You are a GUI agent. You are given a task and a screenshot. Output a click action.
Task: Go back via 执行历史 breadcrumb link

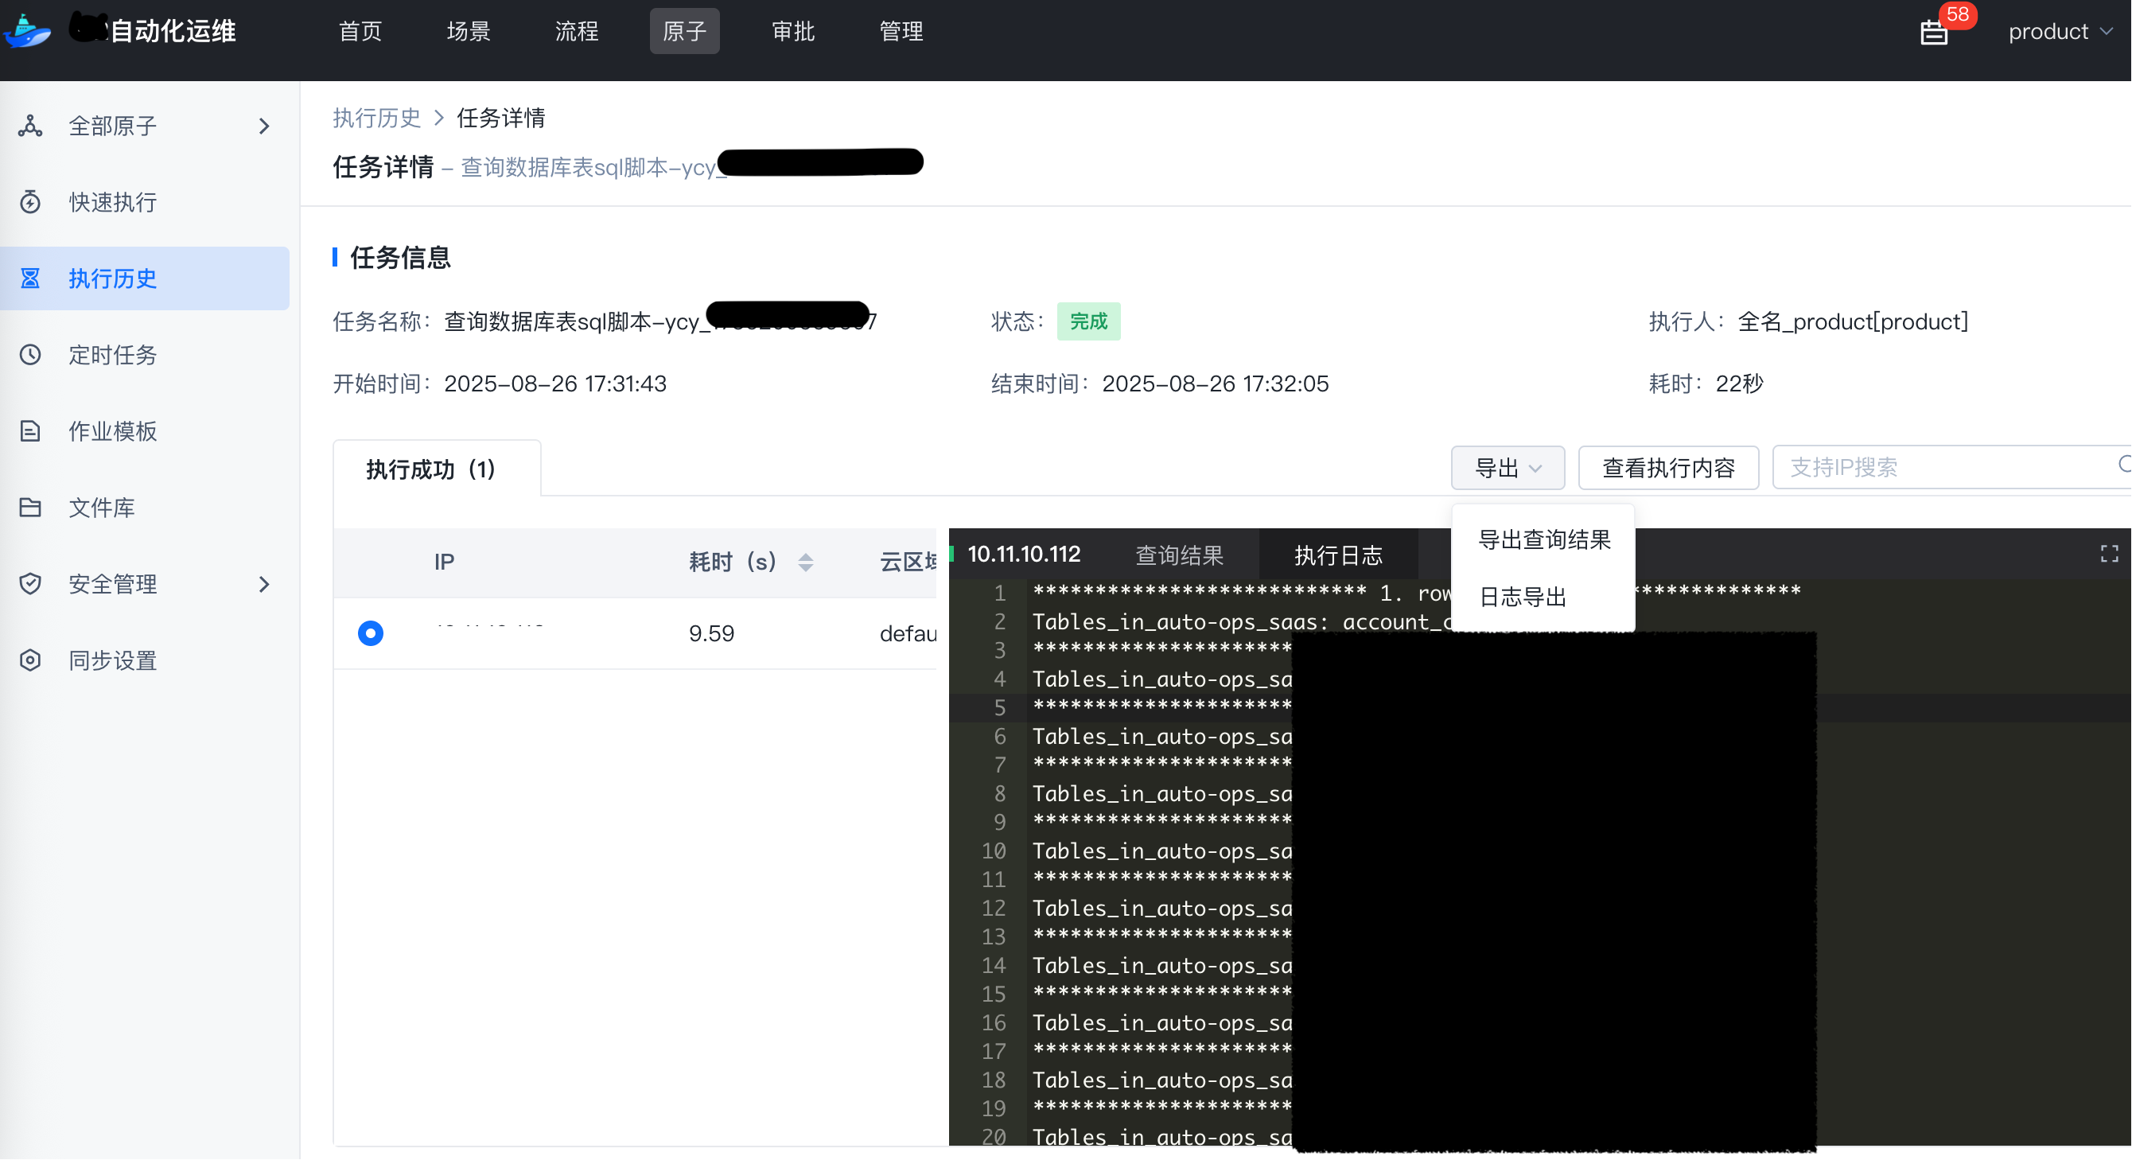[376, 118]
